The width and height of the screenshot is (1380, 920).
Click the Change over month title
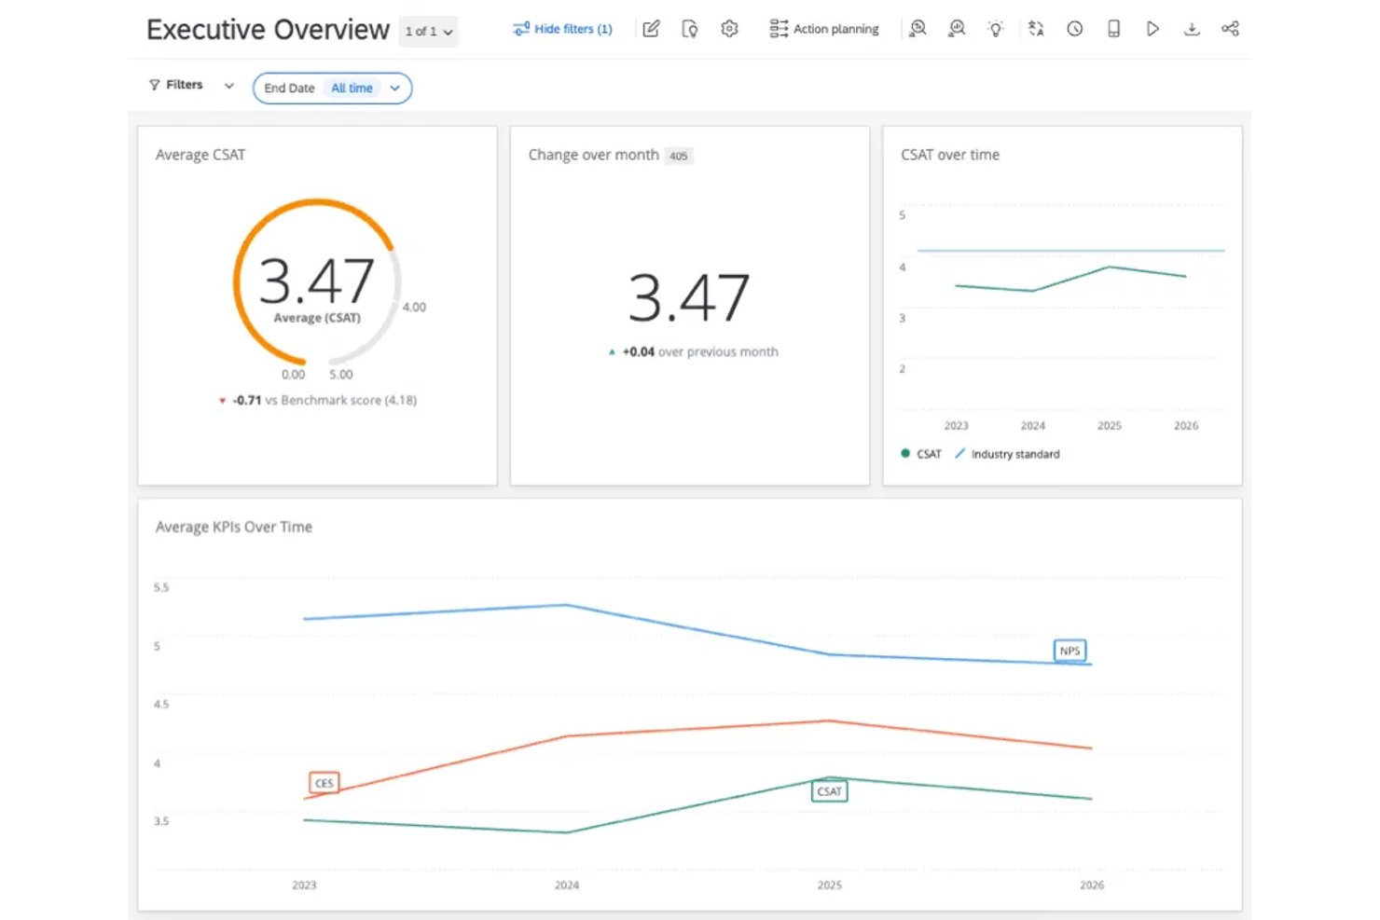[593, 155]
